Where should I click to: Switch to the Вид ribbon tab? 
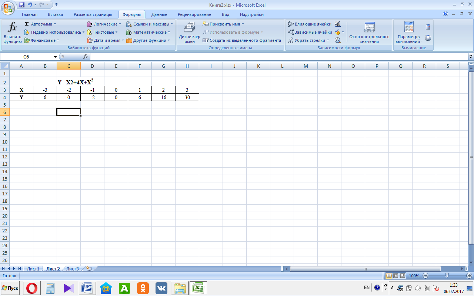[x=226, y=14]
